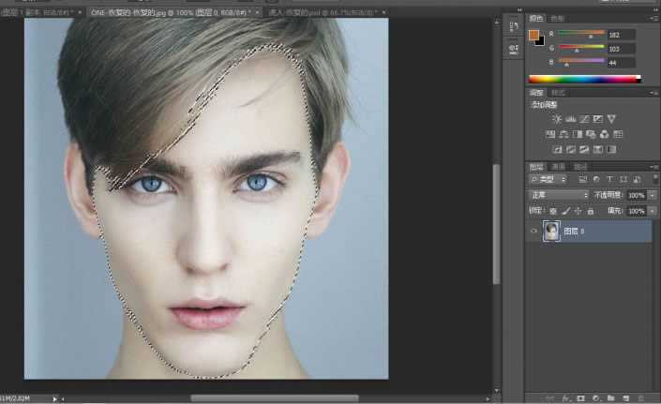Open the 通道 channels panel tab
Viewport: 661px width, 404px height.
pos(558,166)
